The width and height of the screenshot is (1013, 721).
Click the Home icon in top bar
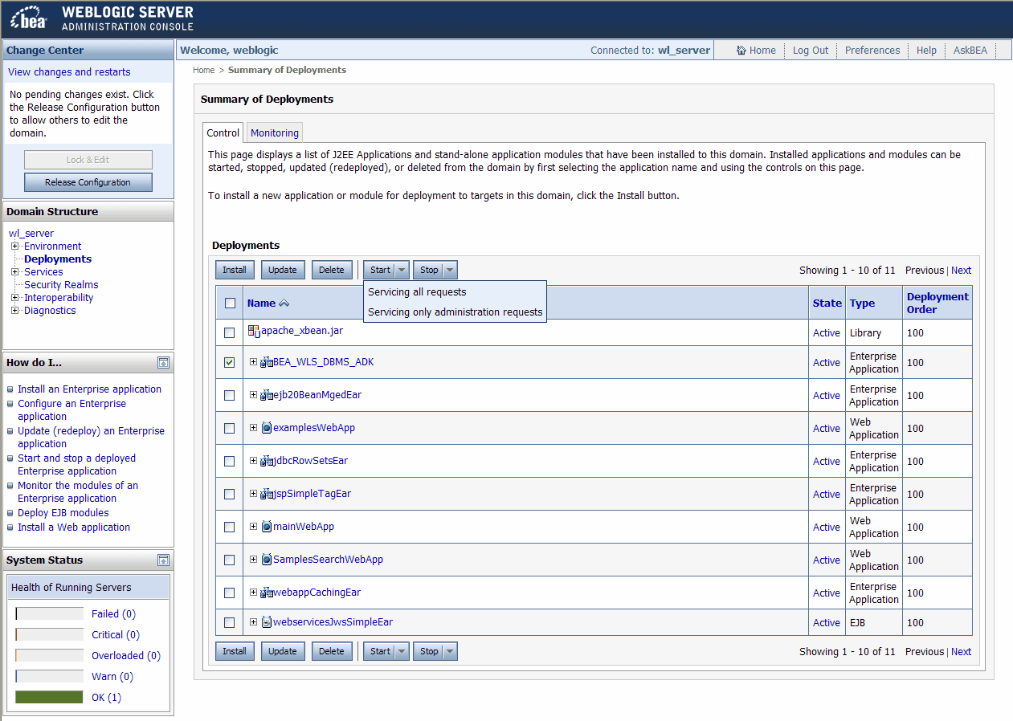pos(741,51)
